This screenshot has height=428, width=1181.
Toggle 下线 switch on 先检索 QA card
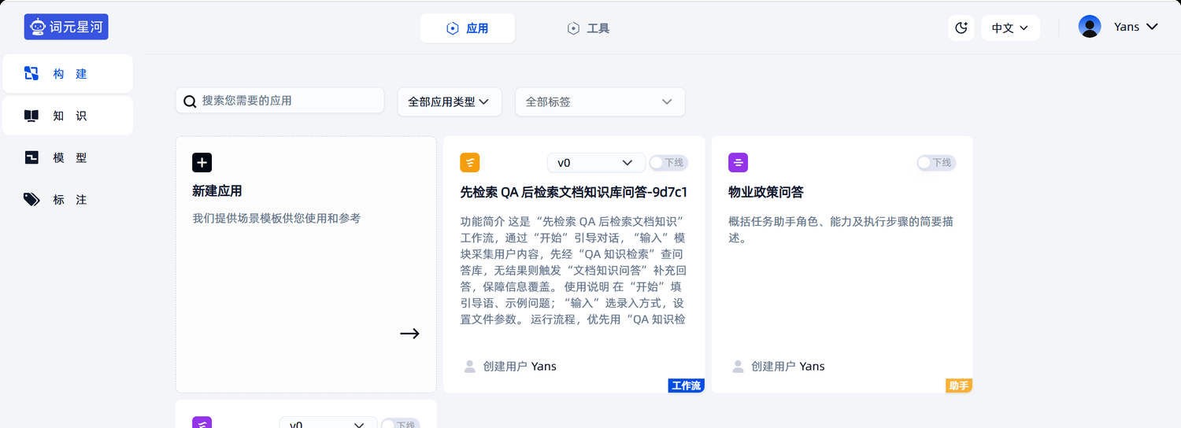tap(668, 163)
